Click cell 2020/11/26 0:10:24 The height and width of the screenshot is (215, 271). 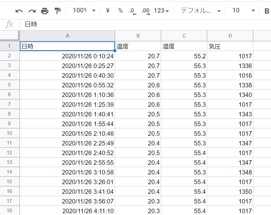(x=67, y=56)
